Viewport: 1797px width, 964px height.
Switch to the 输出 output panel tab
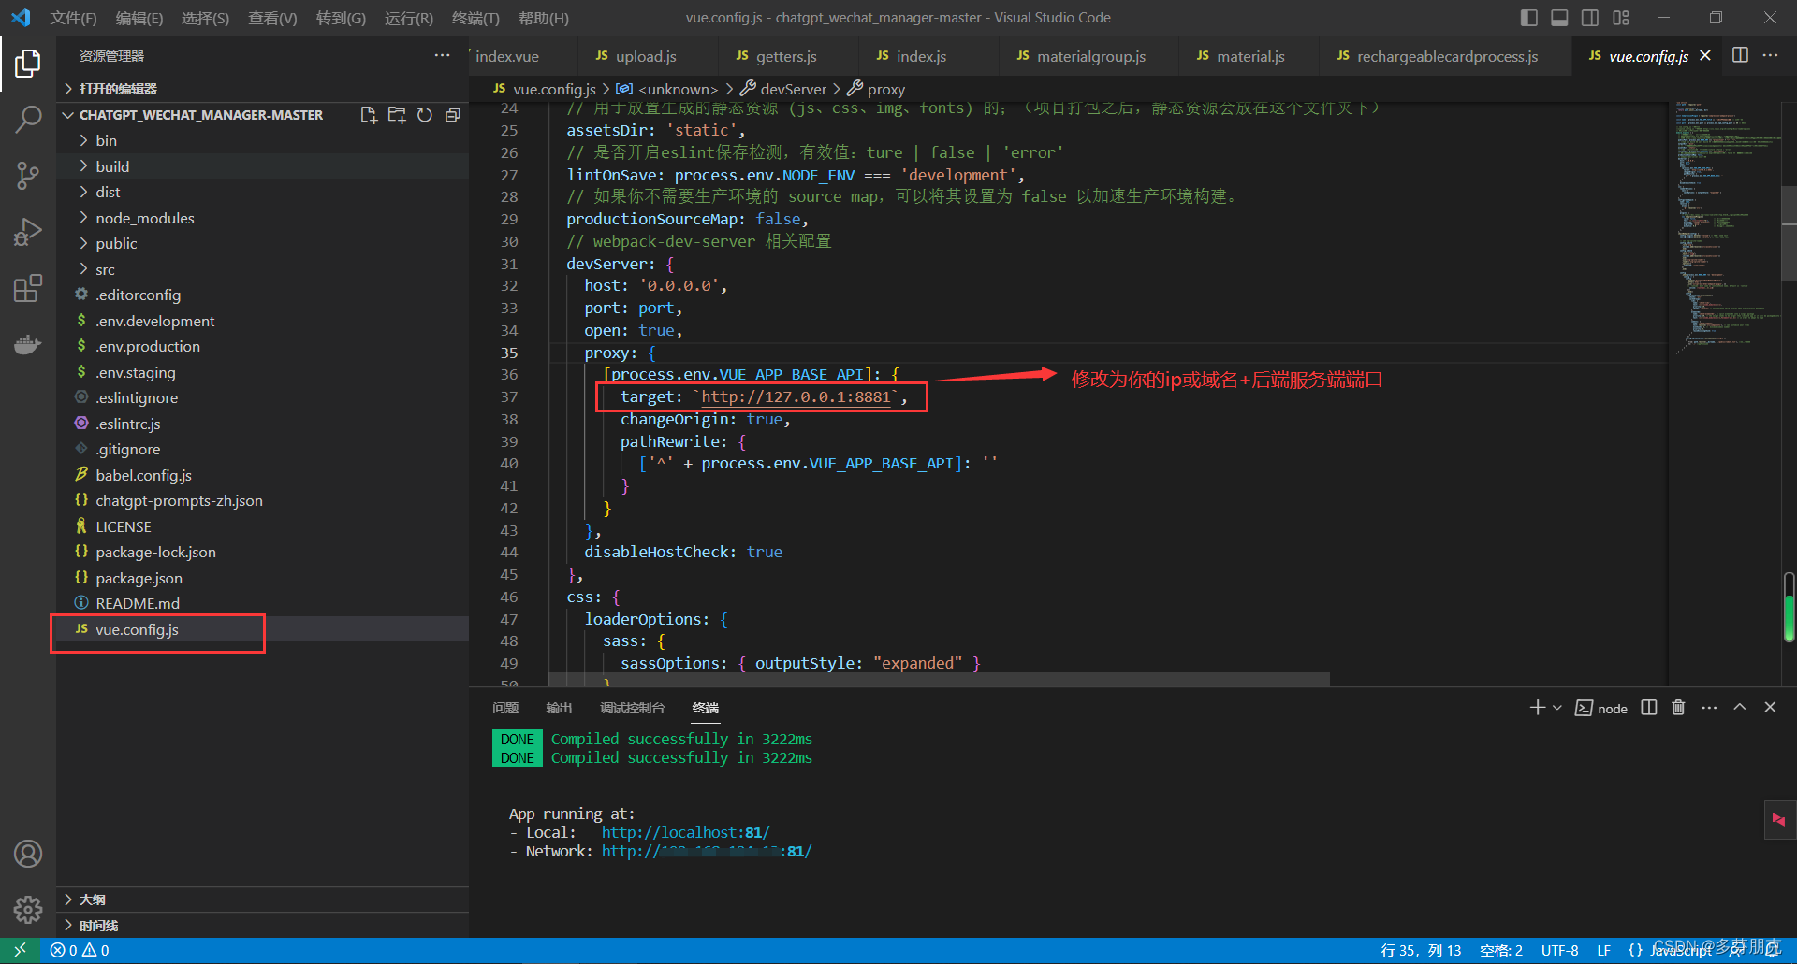559,708
